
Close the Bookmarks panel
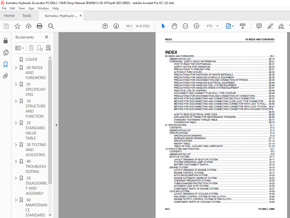(x=47, y=37)
